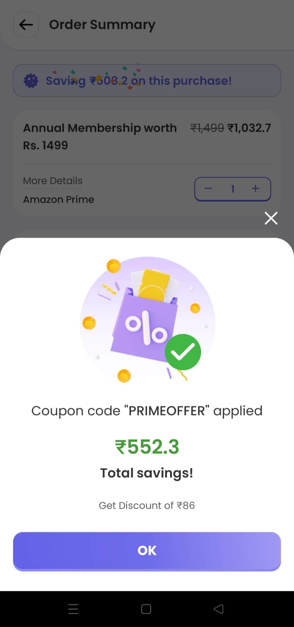Viewport: 294px width, 627px height.
Task: Confirm coupon by tapping OK
Action: (x=147, y=551)
